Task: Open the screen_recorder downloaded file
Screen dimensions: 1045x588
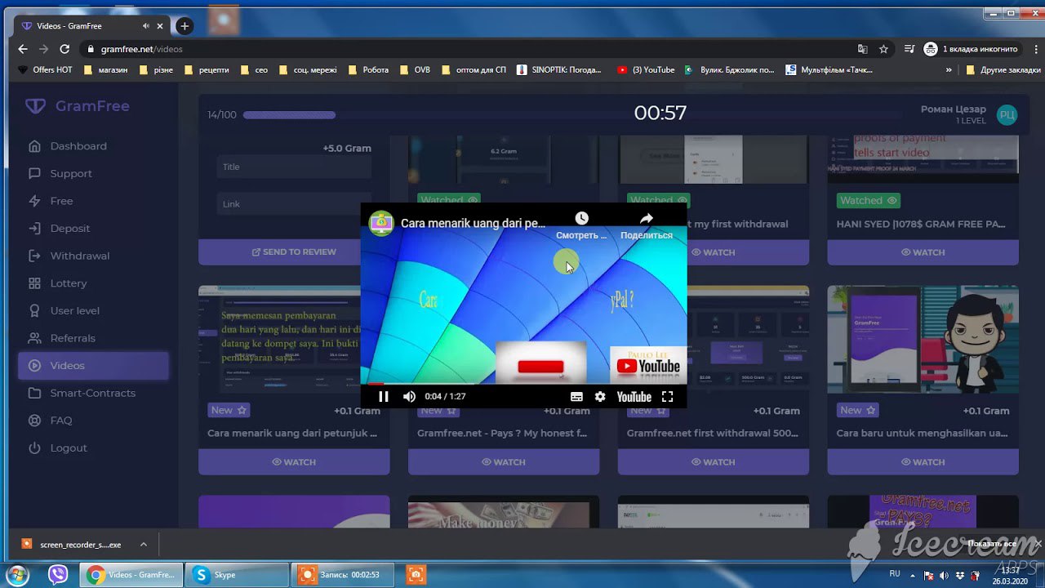Action: [x=72, y=545]
